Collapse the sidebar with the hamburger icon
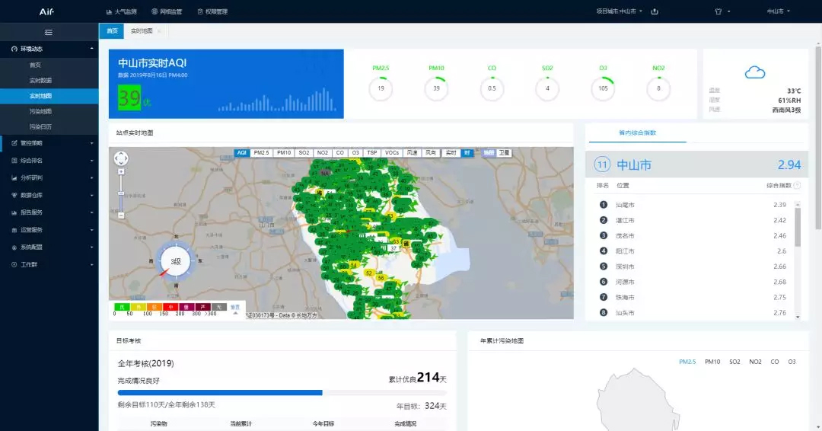Screen dimensions: 822x431 point(49,32)
